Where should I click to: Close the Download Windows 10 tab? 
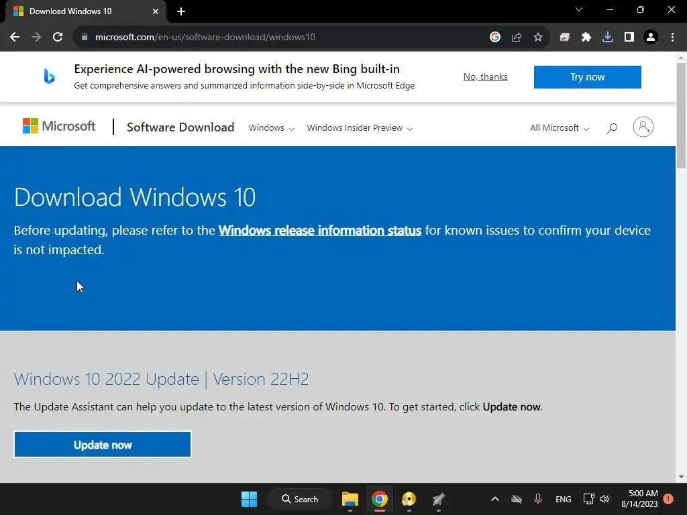click(x=155, y=11)
